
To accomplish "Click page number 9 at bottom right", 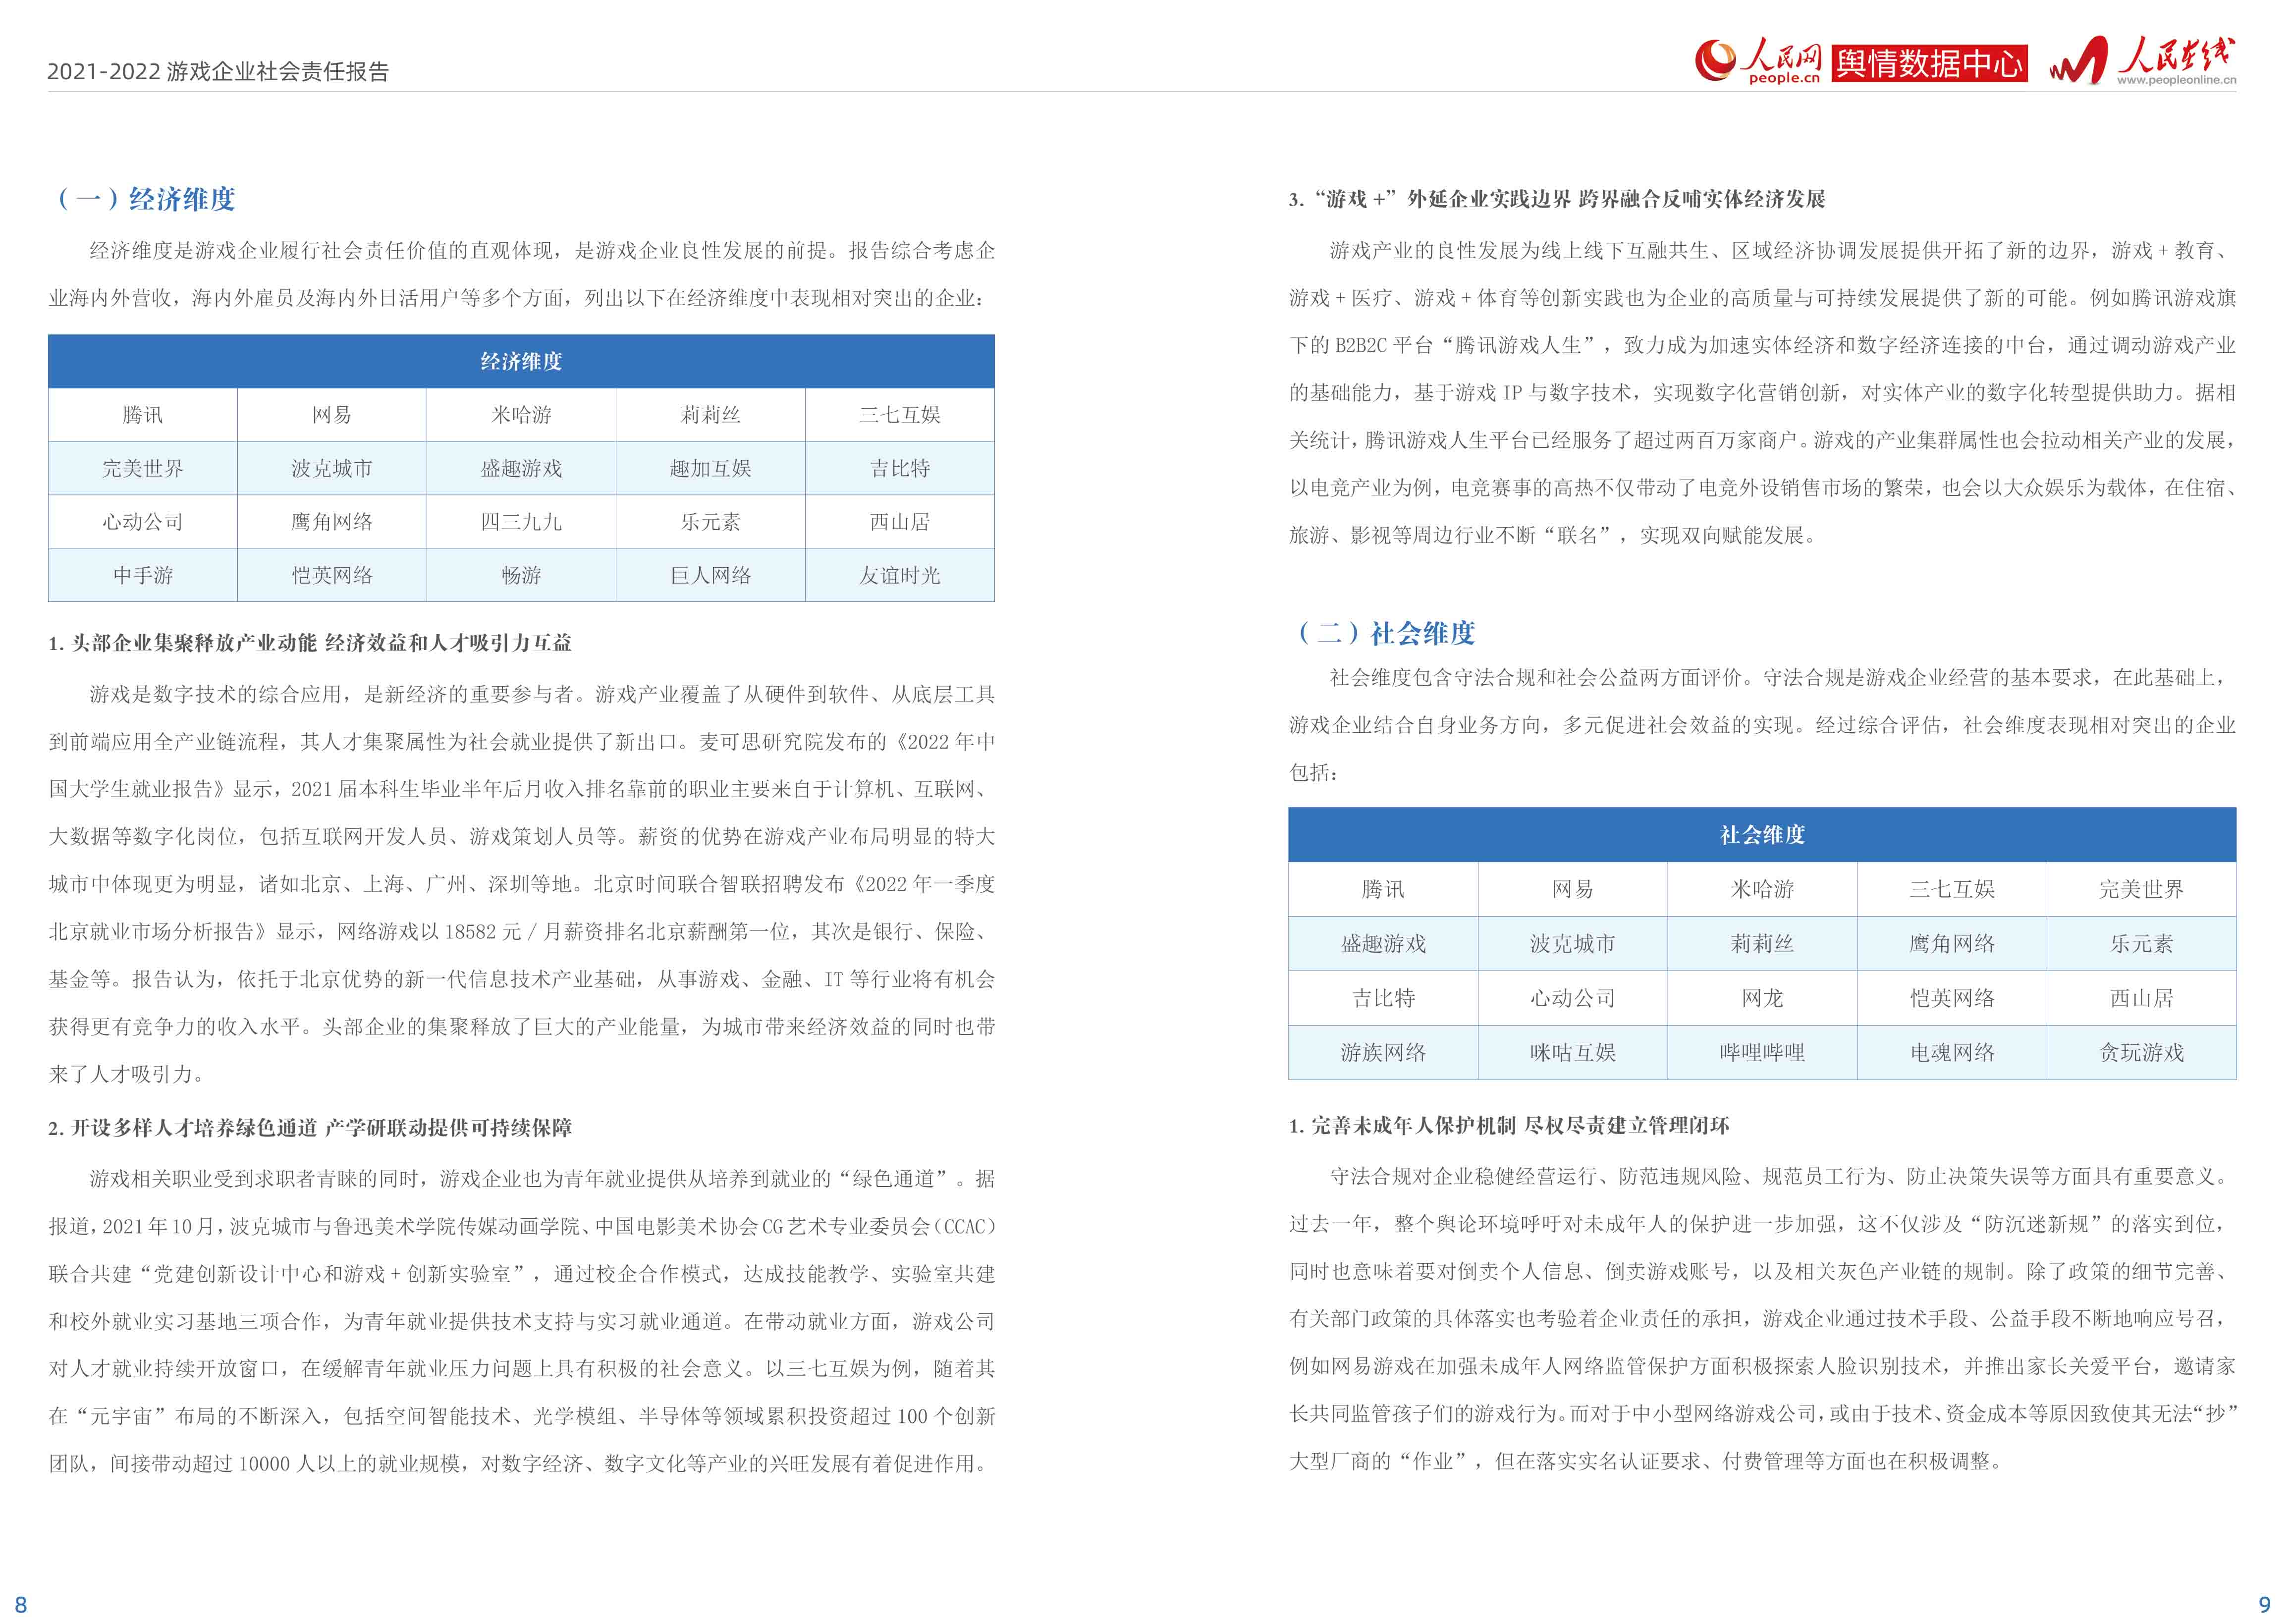I will [2265, 1605].
